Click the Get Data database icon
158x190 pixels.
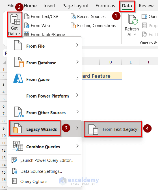point(15,19)
